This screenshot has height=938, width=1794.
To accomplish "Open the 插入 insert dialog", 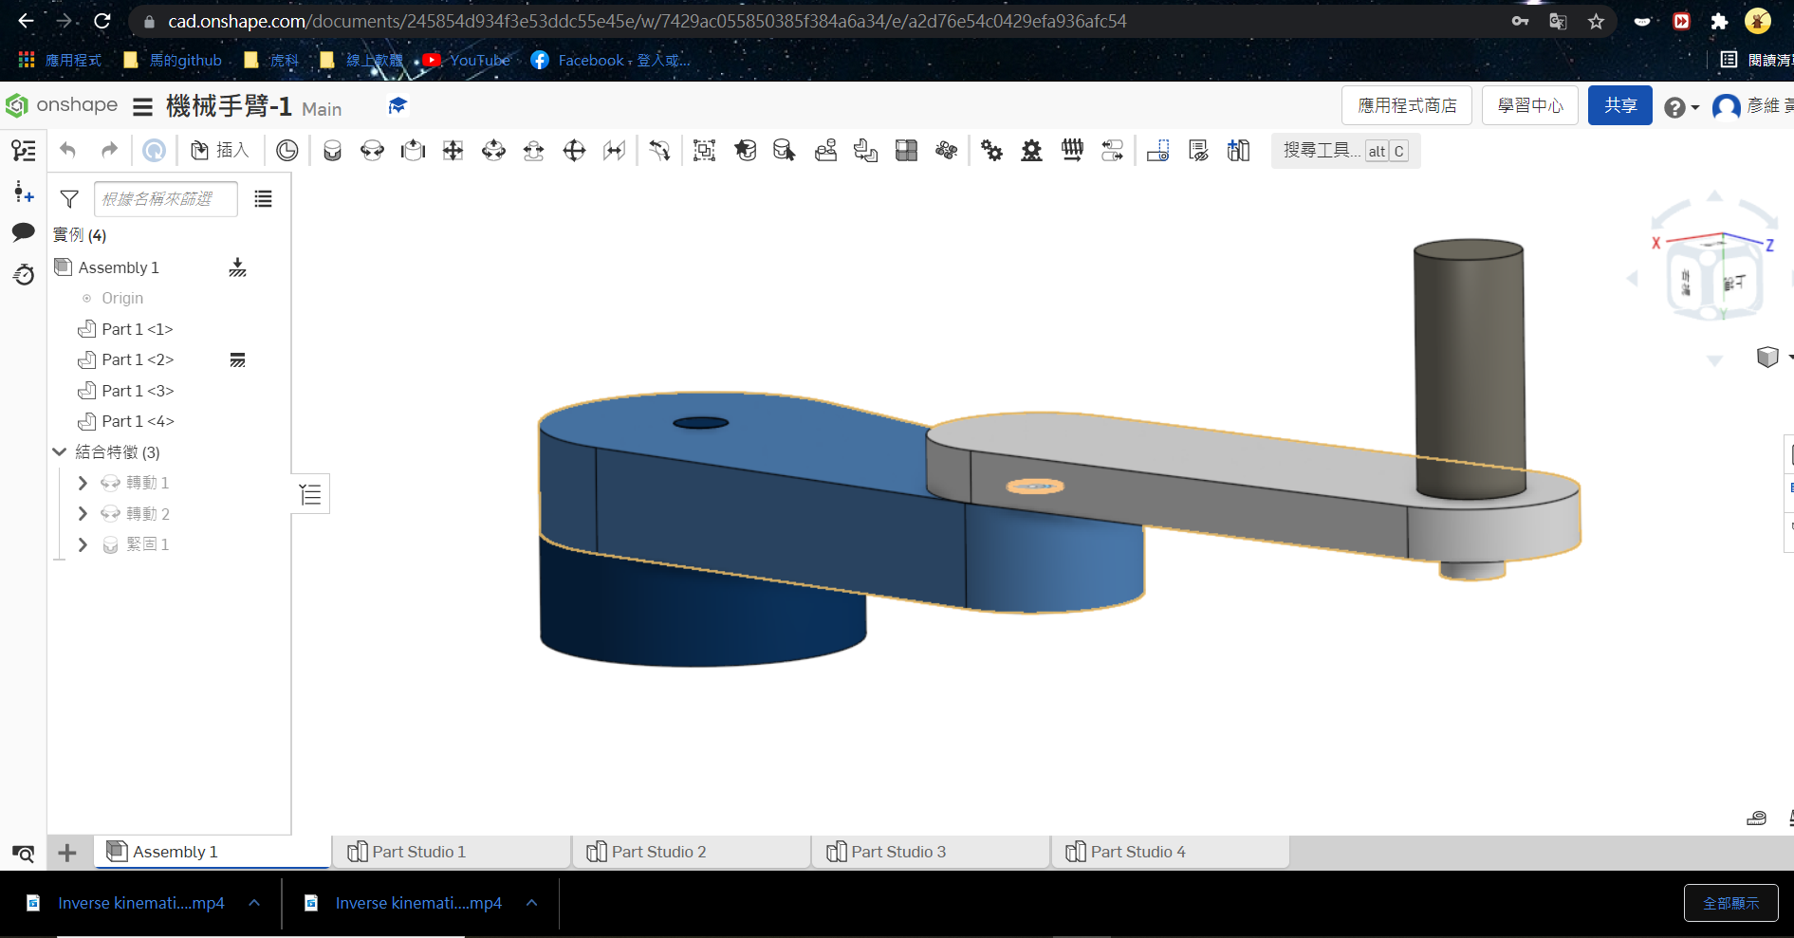I will [x=220, y=150].
